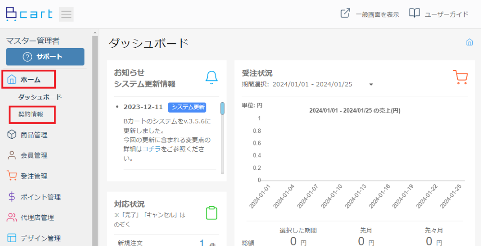This screenshot has width=481, height=246.
Task: Click the sidebar scrollbar up arrow
Action: coord(95,32)
